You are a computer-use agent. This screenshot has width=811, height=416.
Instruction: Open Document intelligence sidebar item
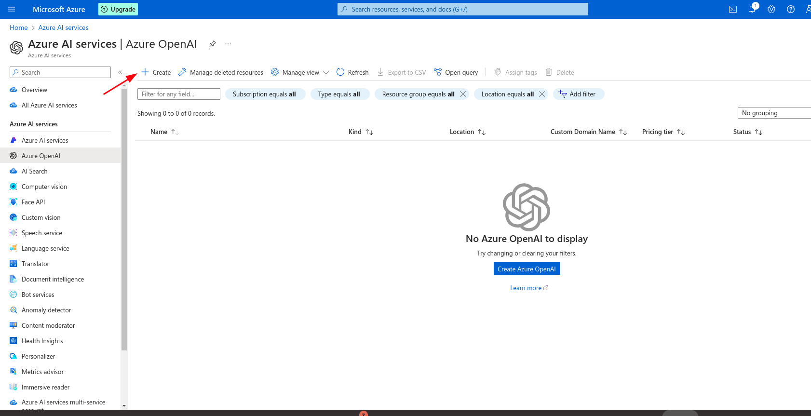tap(60, 279)
